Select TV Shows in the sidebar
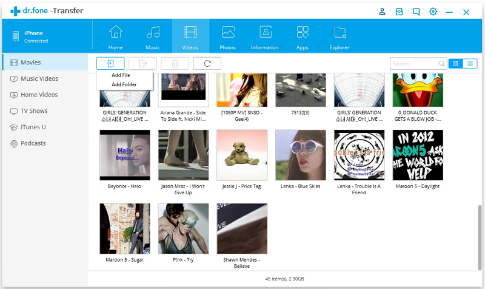The height and width of the screenshot is (289, 485). 45,111
